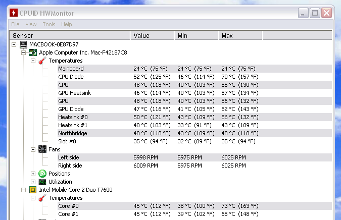Maximize the HWMonitor window

(315, 13)
